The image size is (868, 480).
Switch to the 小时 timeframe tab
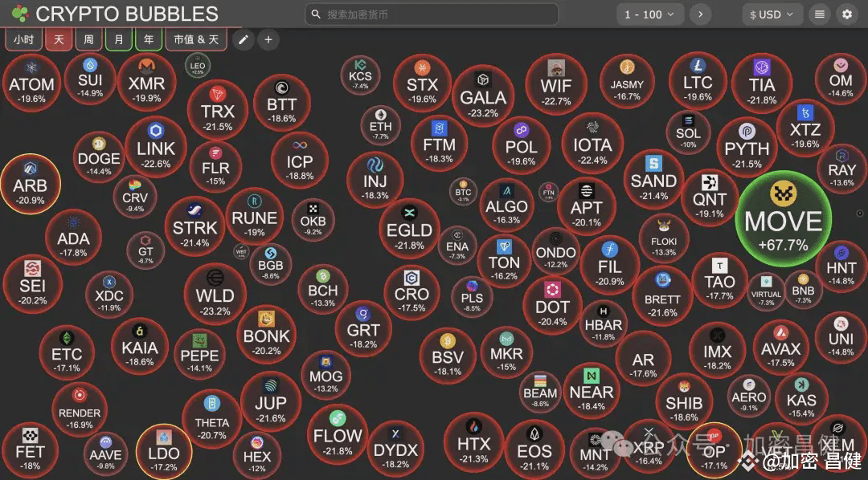point(24,40)
